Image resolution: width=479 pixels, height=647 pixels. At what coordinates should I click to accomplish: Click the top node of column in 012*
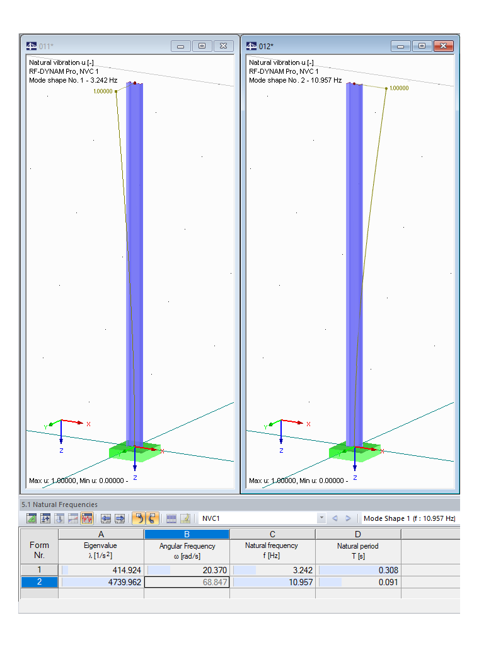pos(354,83)
